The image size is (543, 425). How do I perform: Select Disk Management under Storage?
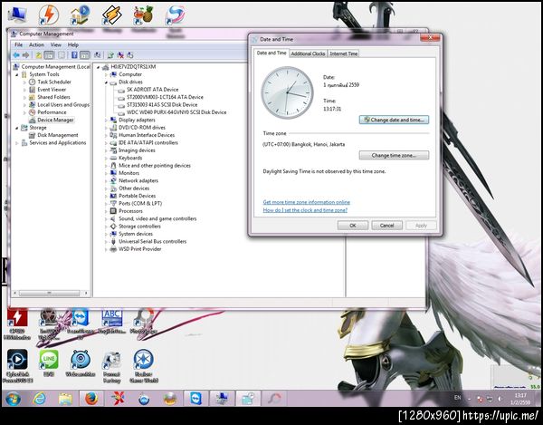pyautogui.click(x=58, y=135)
